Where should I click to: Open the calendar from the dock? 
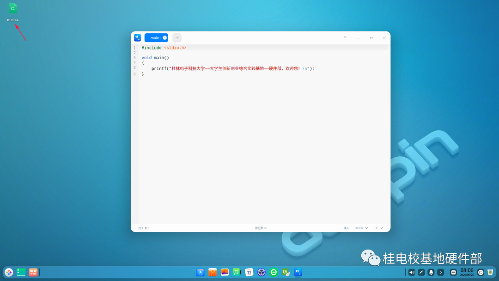point(249,272)
